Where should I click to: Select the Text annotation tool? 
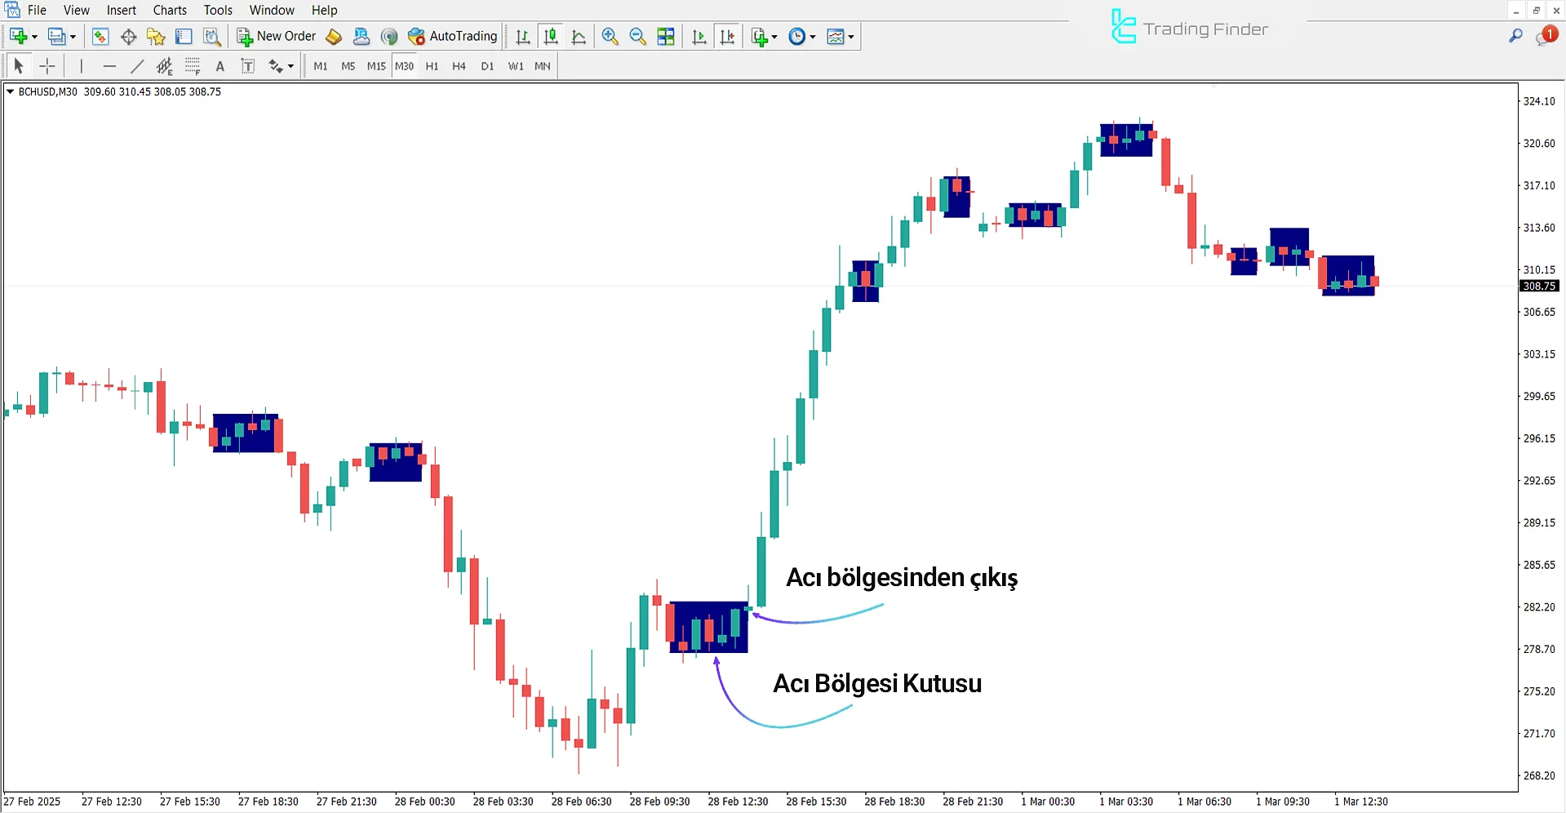pyautogui.click(x=220, y=66)
